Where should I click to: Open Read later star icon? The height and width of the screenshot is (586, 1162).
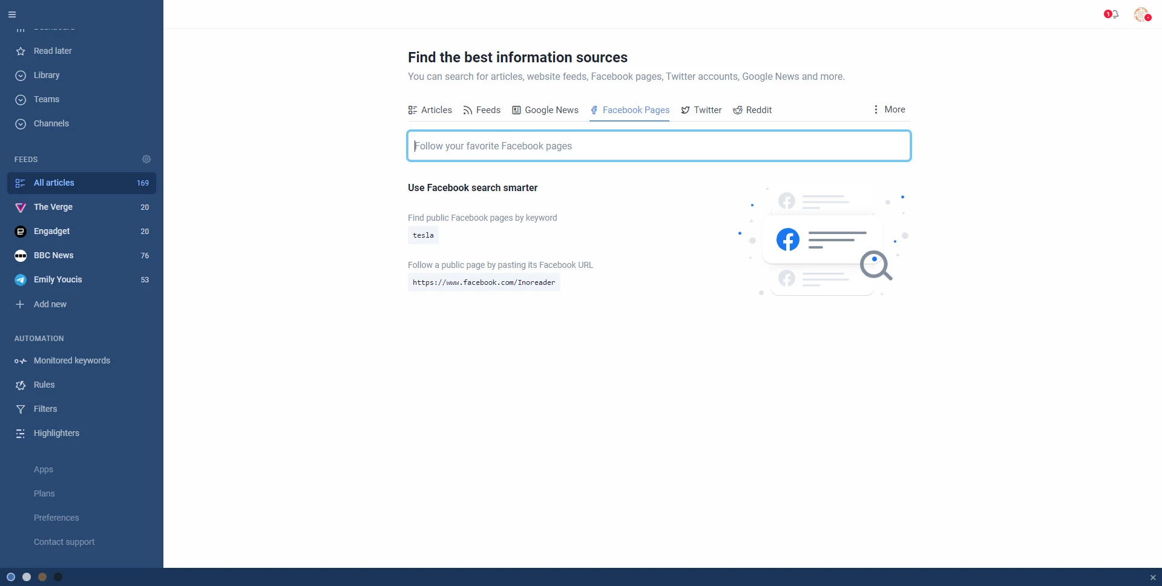point(21,51)
